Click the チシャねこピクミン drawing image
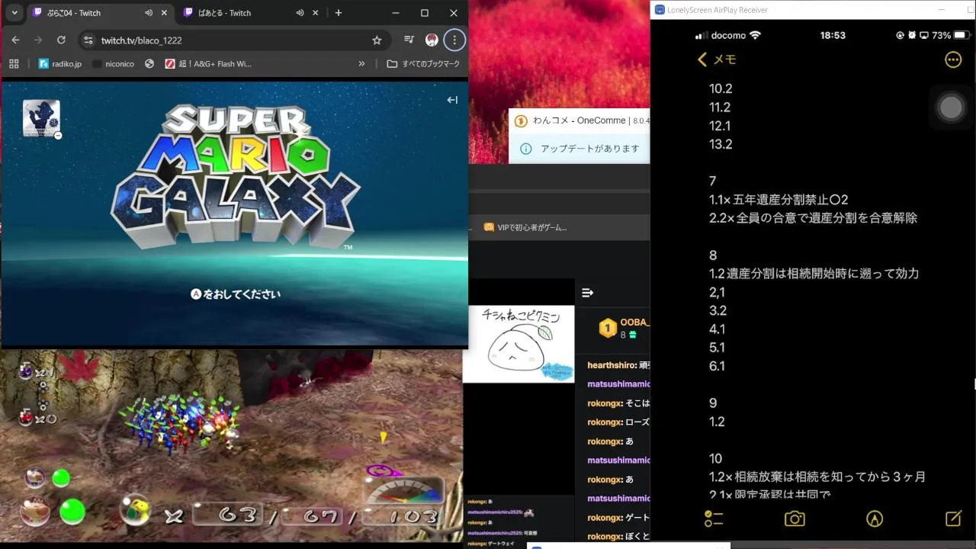 click(x=518, y=344)
